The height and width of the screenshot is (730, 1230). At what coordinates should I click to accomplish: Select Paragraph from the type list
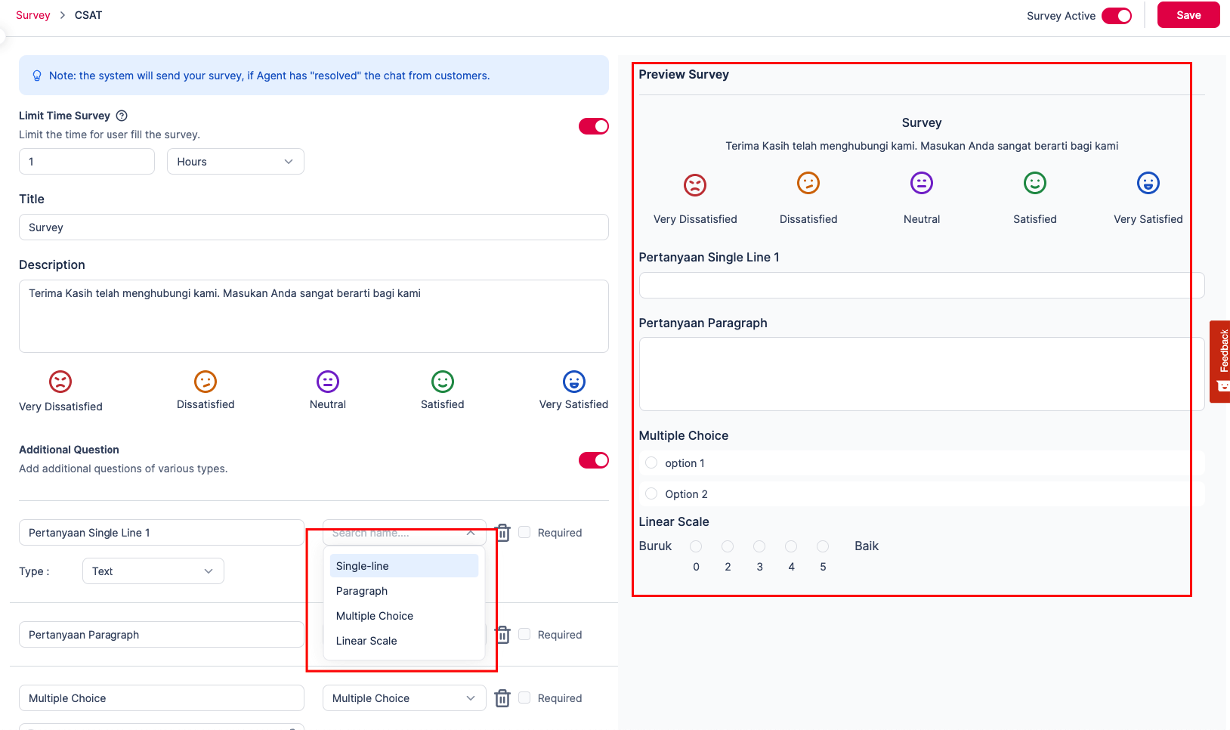point(362,591)
